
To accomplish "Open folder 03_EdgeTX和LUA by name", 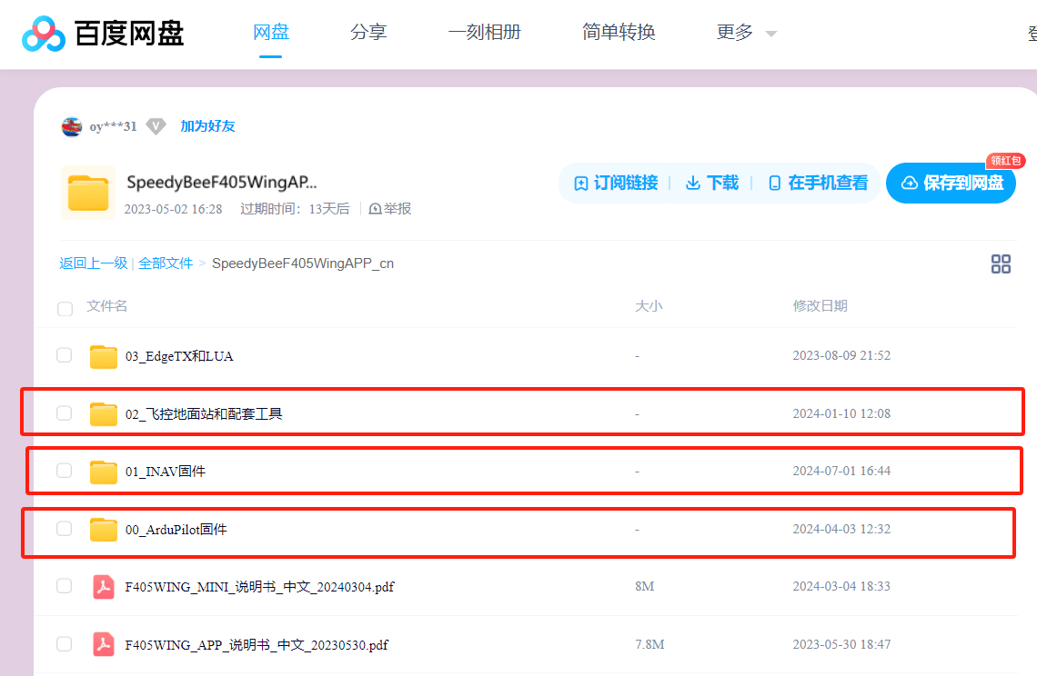I will [179, 356].
